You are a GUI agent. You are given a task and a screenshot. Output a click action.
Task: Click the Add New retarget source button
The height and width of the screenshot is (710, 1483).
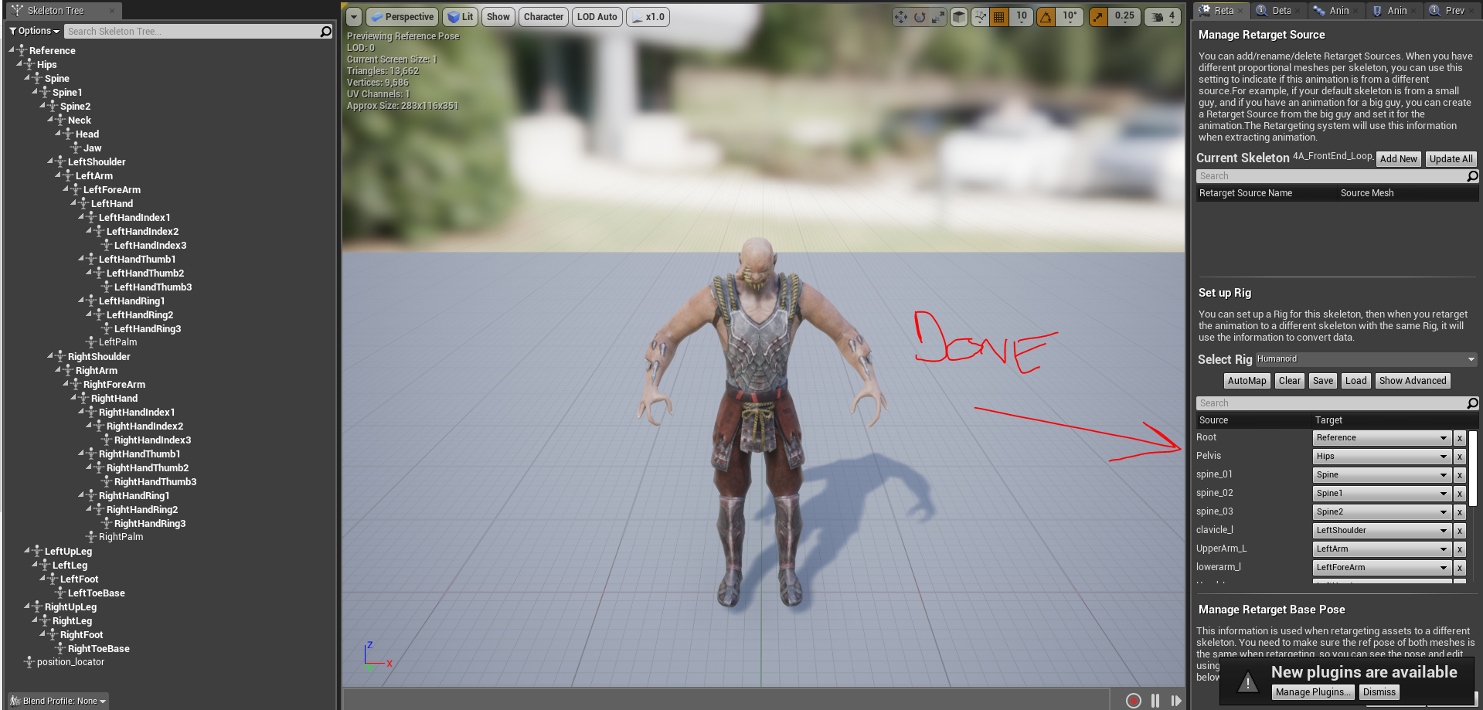tap(1399, 159)
